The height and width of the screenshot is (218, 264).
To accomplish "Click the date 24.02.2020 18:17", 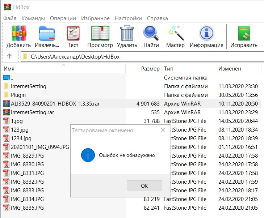I will click(238, 190).
